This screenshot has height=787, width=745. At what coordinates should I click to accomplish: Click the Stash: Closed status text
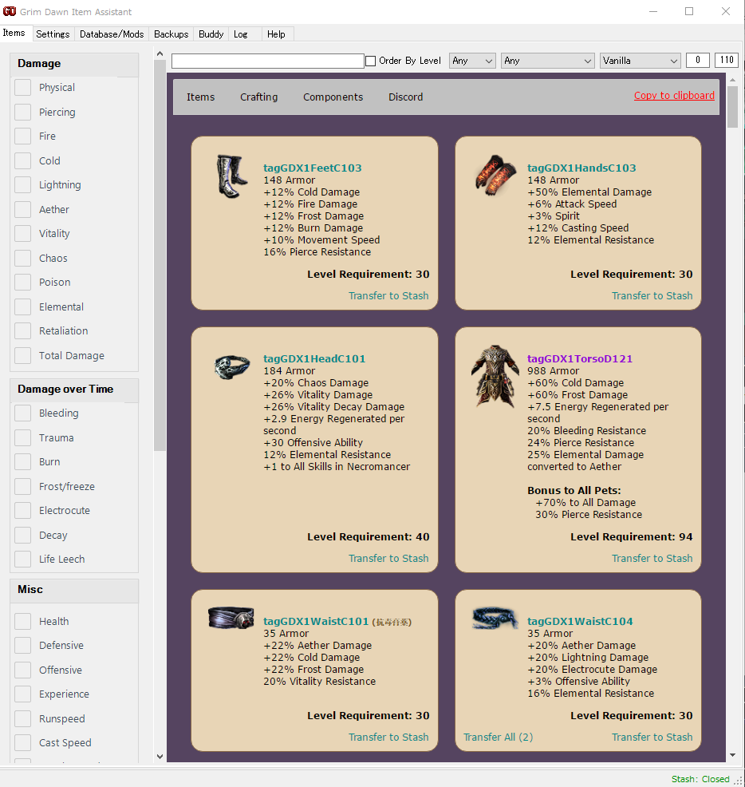tap(700, 779)
